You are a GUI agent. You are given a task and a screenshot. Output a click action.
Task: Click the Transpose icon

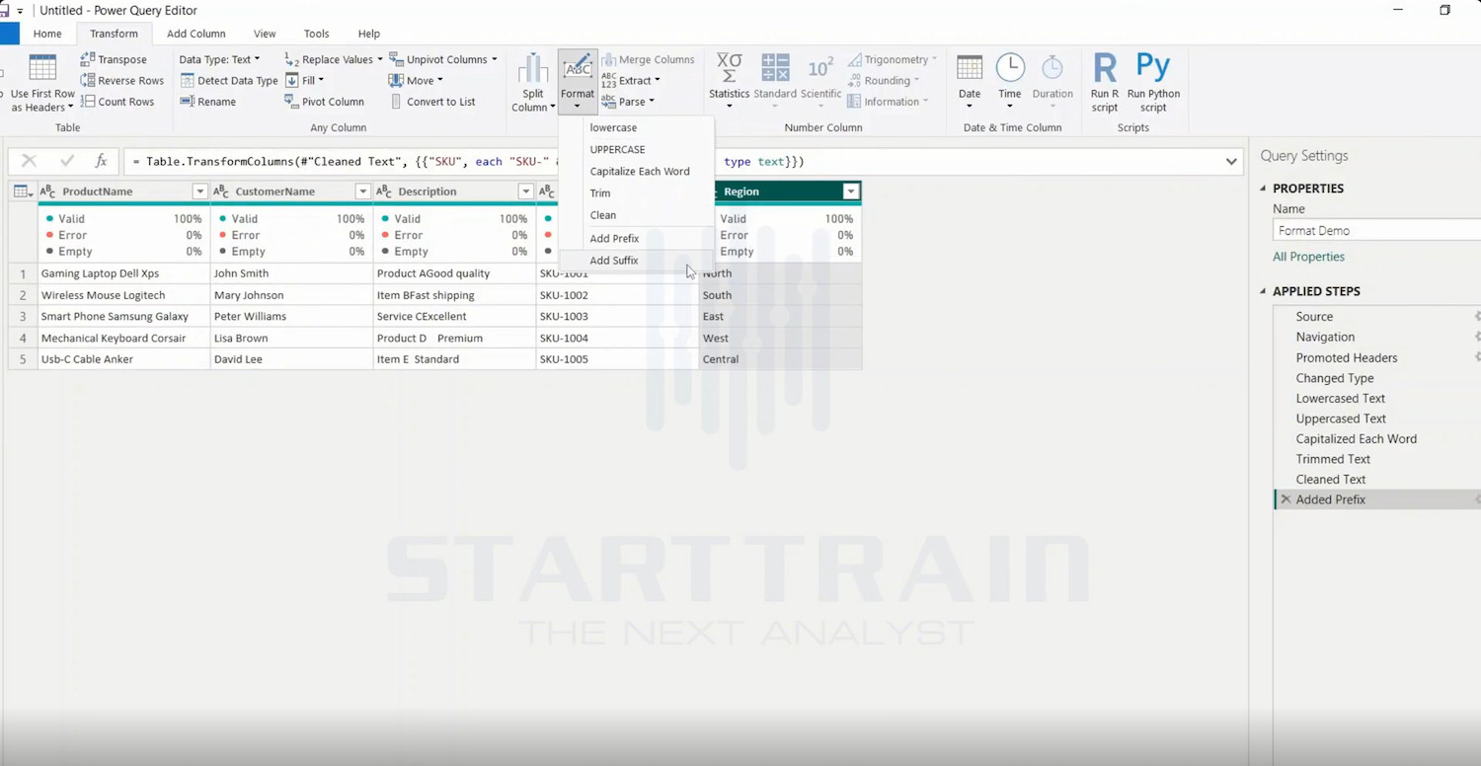click(88, 59)
